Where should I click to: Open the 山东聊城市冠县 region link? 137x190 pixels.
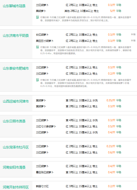(14, 6)
